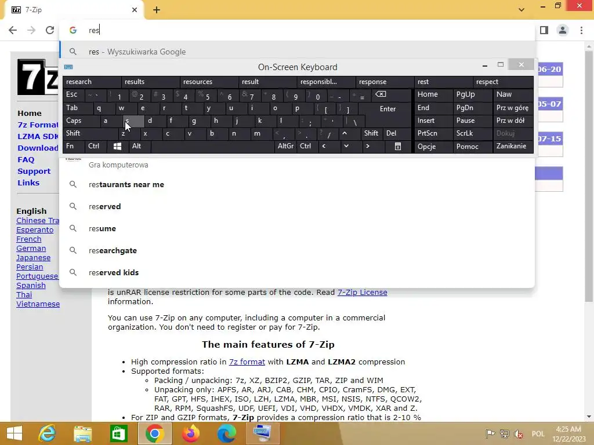Image resolution: width=594 pixels, height=445 pixels.
Task: Click the Del key
Action: click(396, 134)
